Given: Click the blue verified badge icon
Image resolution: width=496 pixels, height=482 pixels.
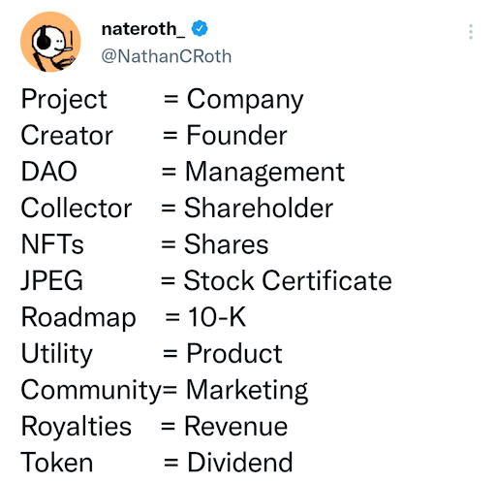Looking at the screenshot, I should (200, 28).
